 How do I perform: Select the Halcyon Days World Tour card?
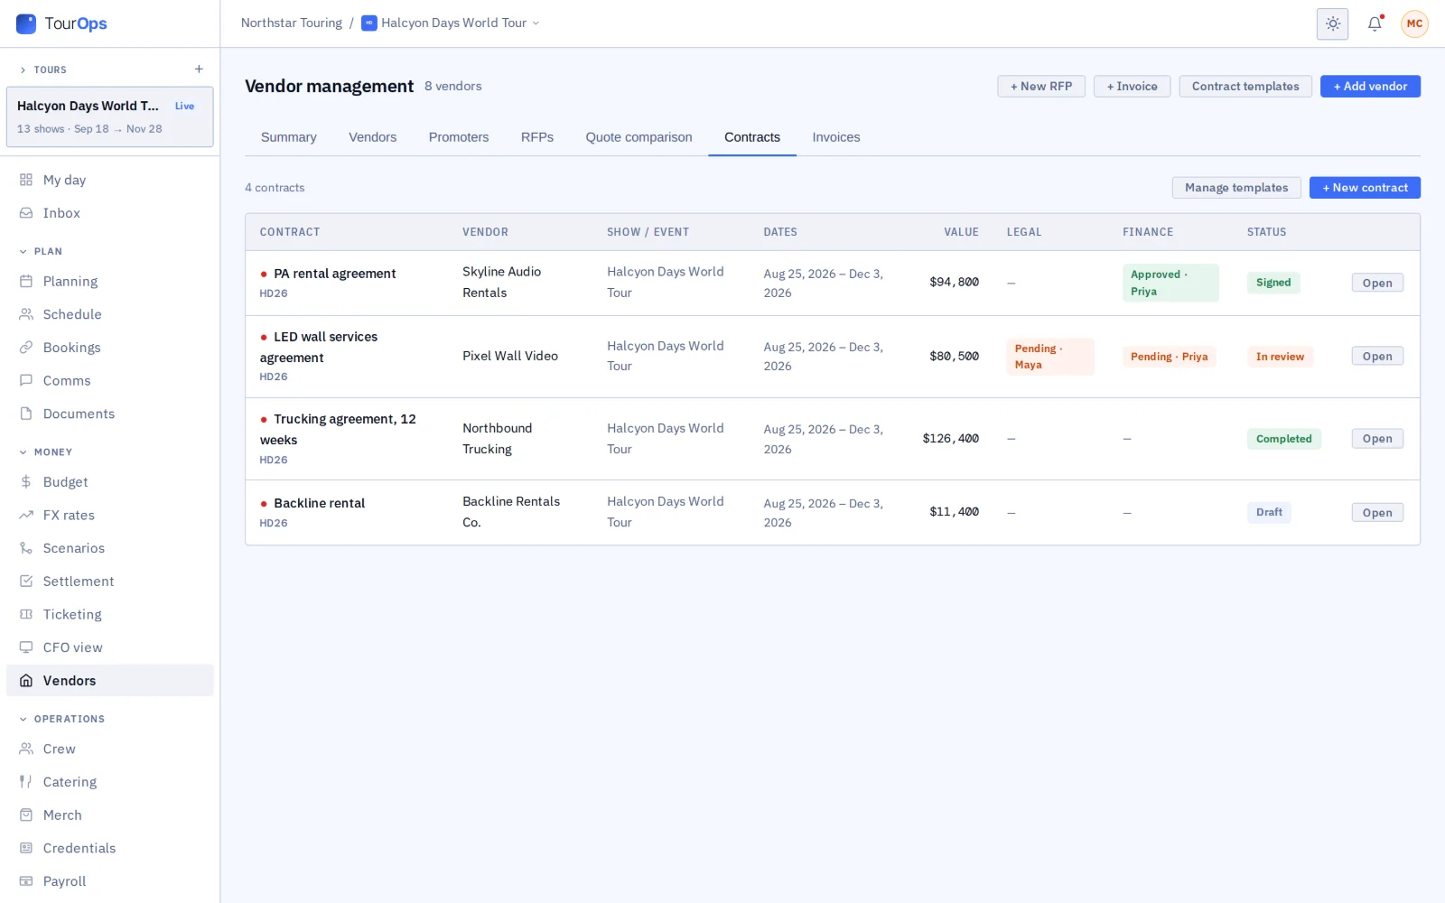(110, 116)
